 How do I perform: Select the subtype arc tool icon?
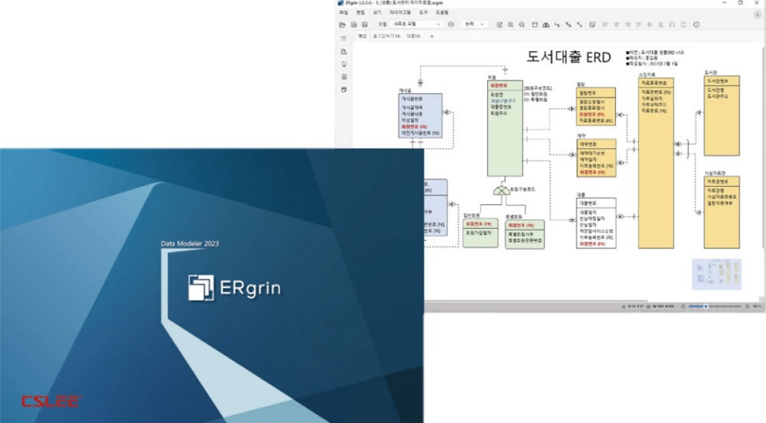(546, 24)
